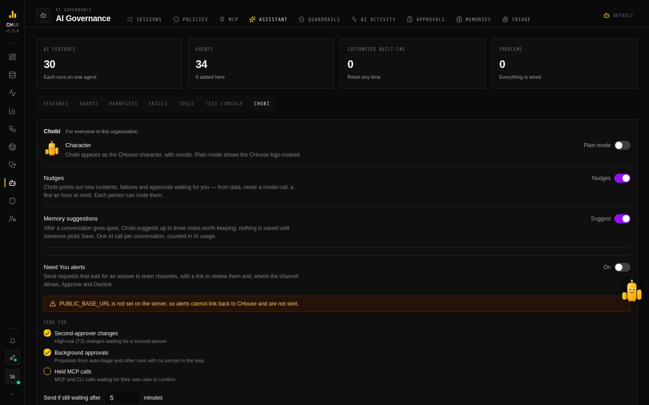Click the minutes waiting input field
649x405 pixels.
click(x=122, y=398)
